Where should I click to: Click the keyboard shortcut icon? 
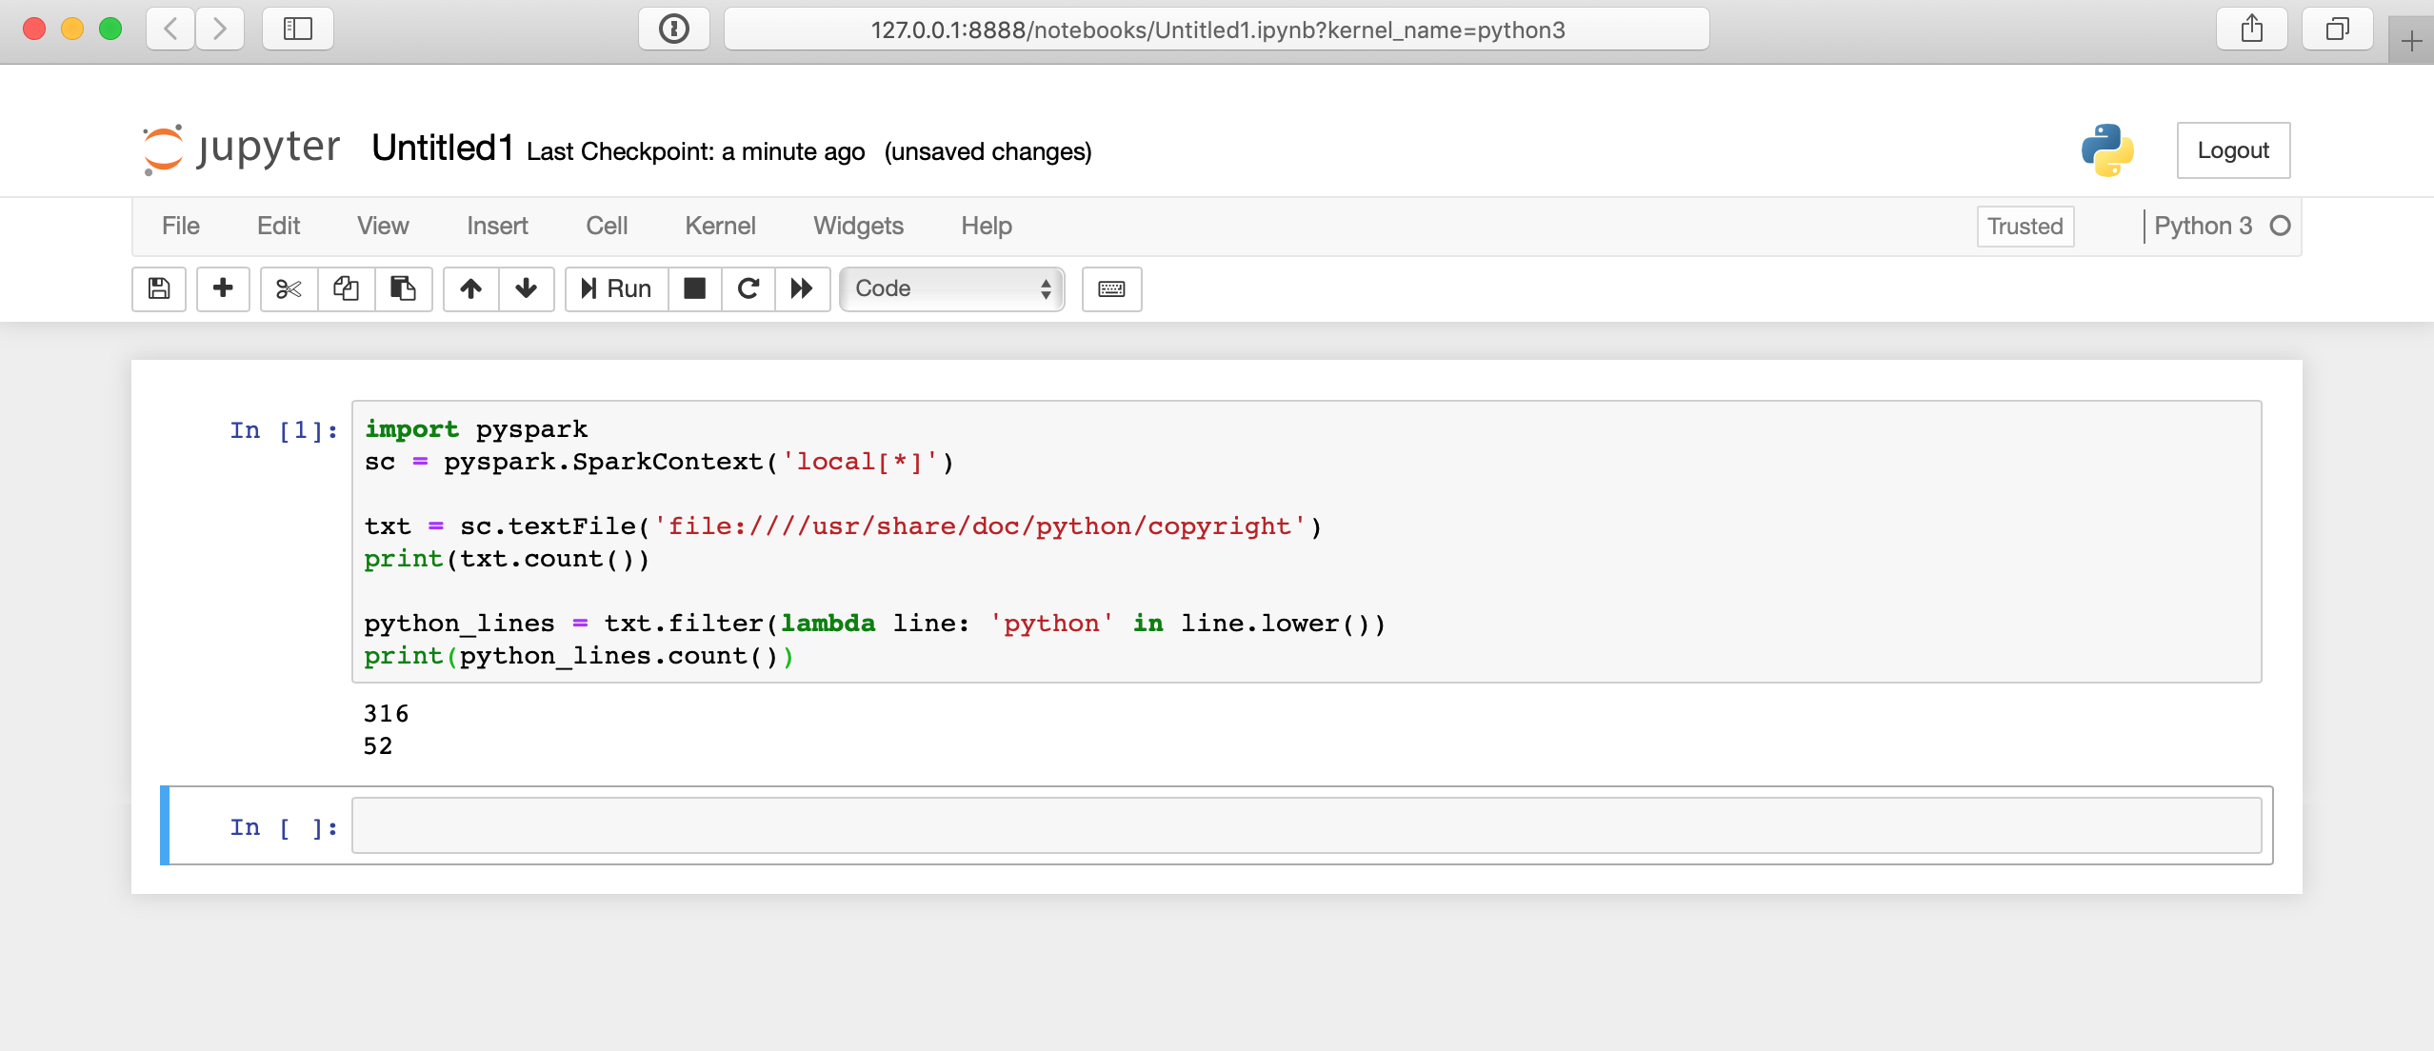coord(1113,288)
